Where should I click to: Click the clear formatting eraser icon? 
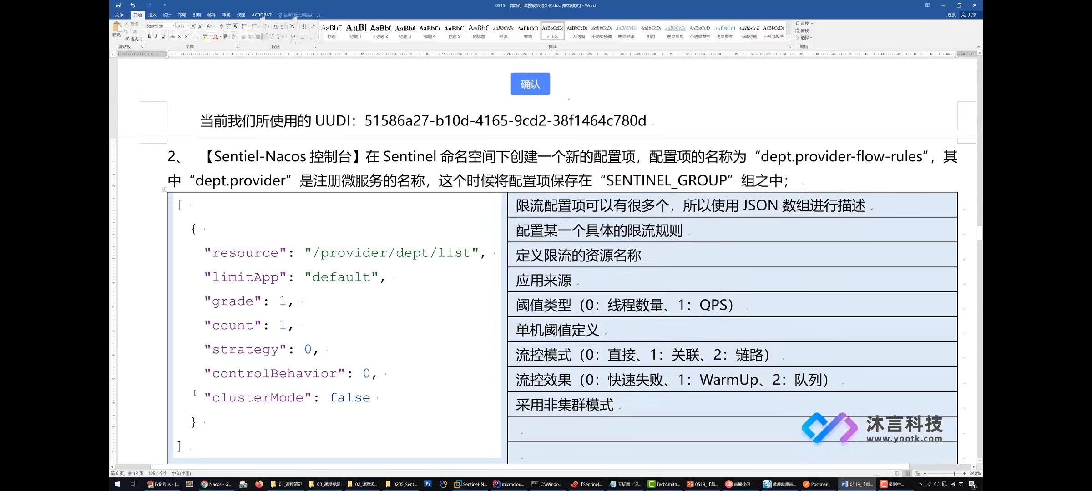point(222,26)
